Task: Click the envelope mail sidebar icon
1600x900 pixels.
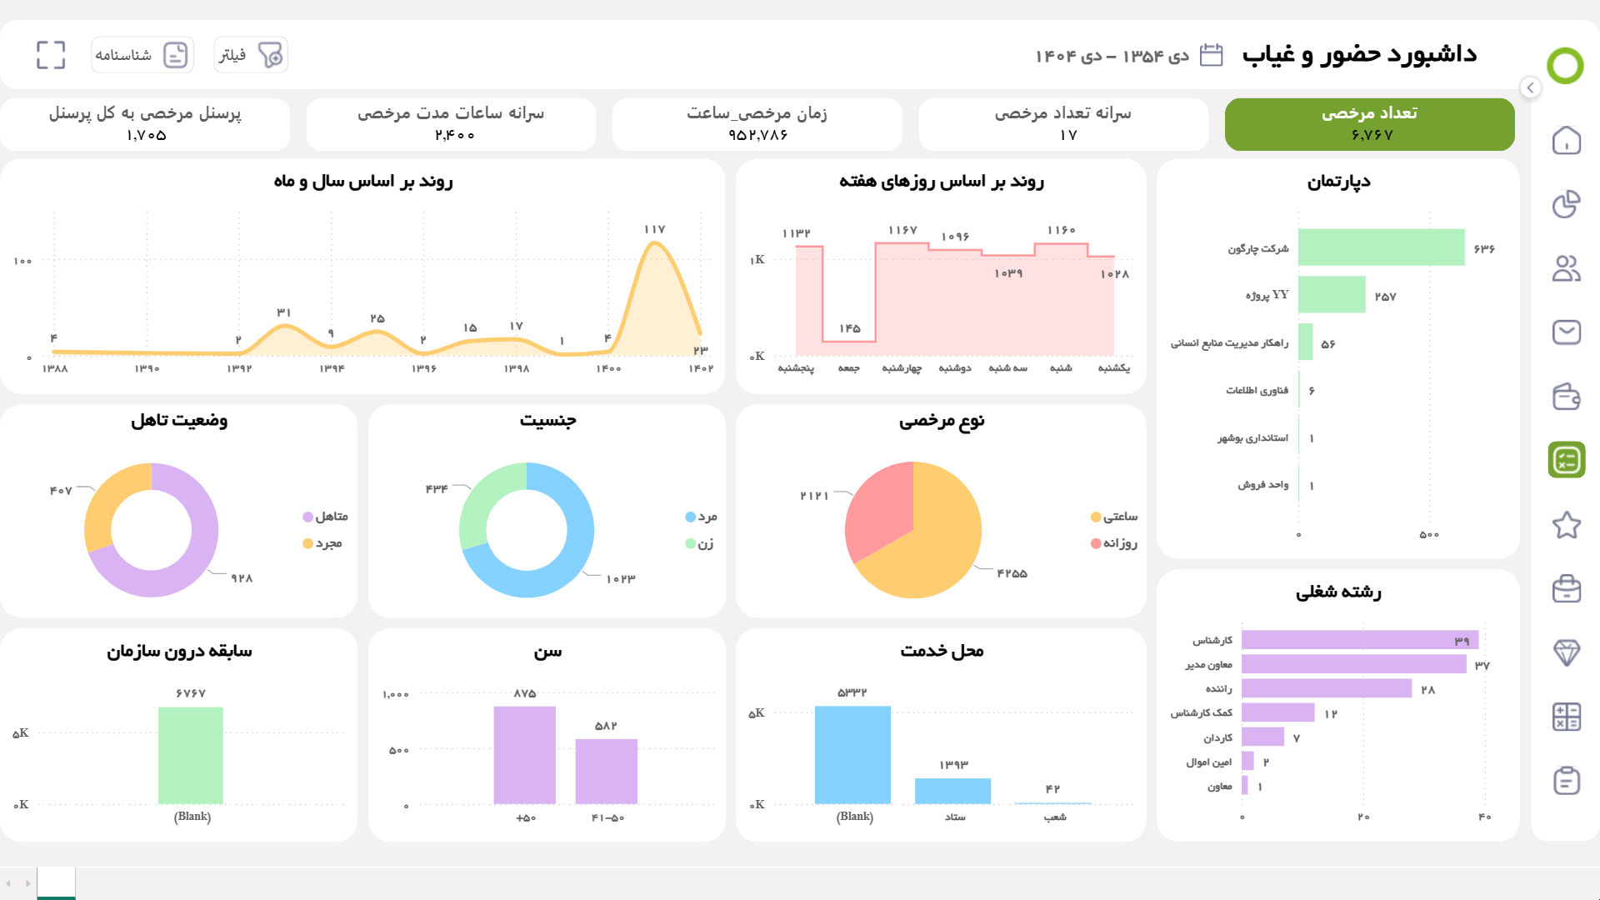Action: (1566, 332)
